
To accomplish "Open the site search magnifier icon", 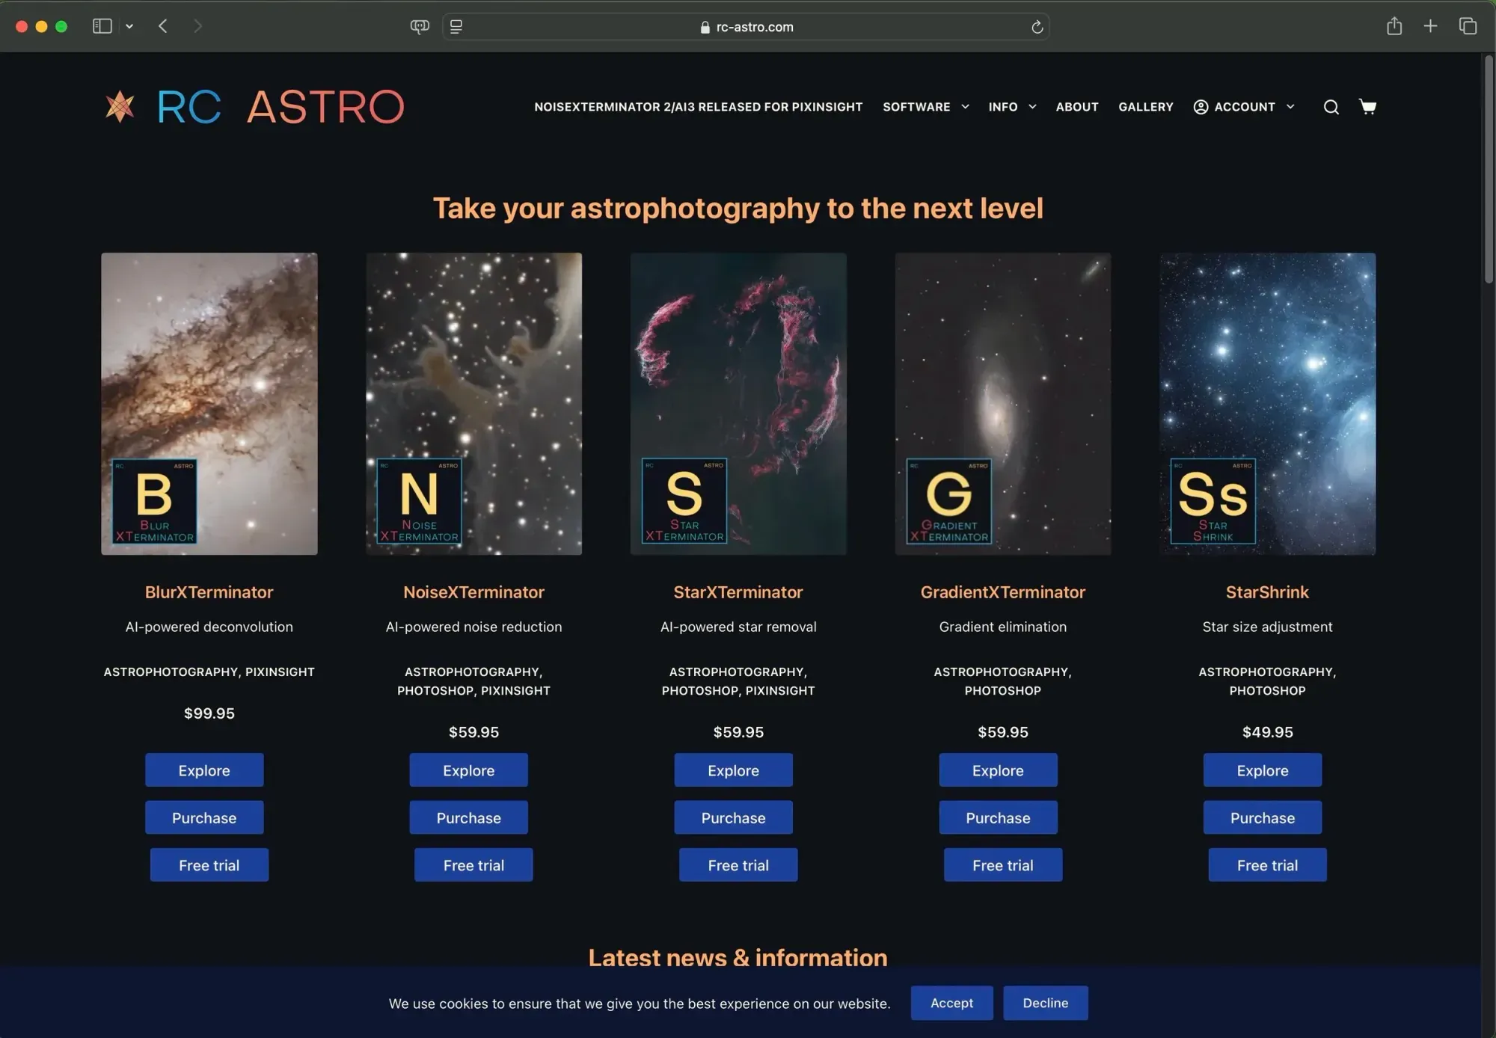I will tap(1331, 107).
